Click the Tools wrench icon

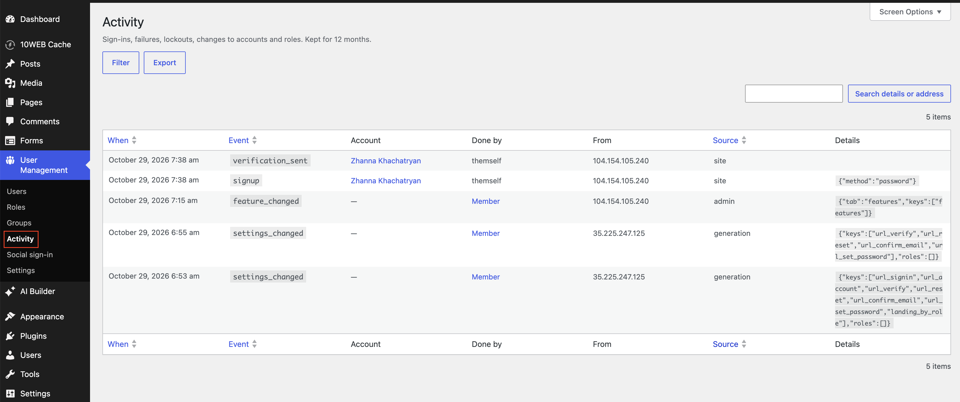(10, 374)
